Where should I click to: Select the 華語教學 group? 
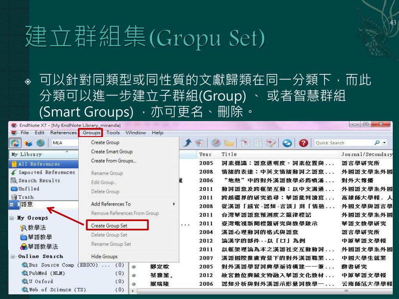point(40,237)
